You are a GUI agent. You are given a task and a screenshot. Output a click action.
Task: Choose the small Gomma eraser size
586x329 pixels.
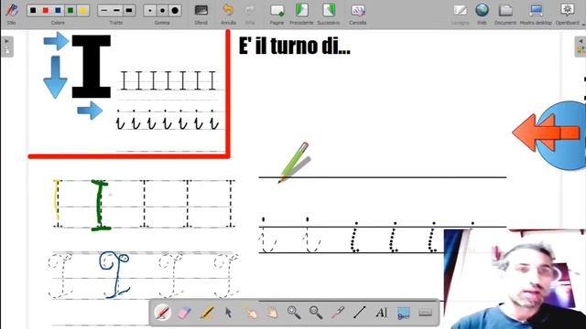(150, 10)
